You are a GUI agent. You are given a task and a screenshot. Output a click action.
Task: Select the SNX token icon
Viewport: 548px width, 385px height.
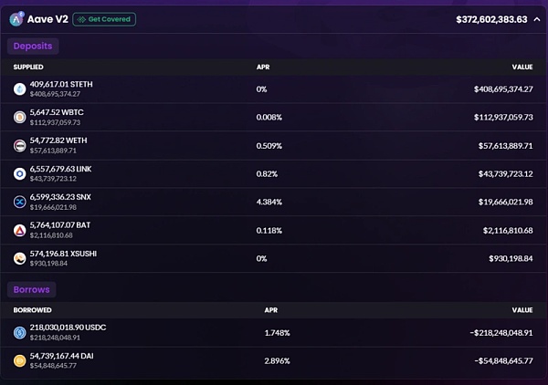pyautogui.click(x=20, y=202)
